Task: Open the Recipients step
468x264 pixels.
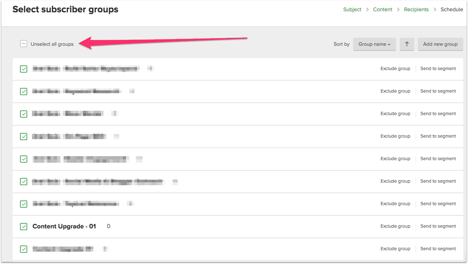Action: [x=416, y=9]
